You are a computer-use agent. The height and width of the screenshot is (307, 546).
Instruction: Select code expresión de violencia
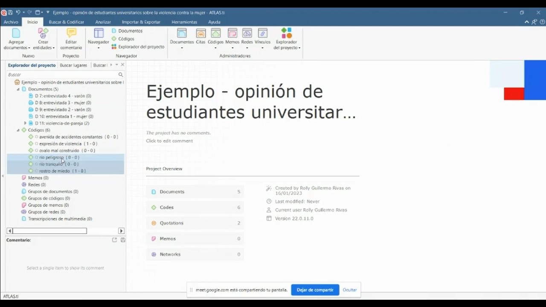pos(63,144)
